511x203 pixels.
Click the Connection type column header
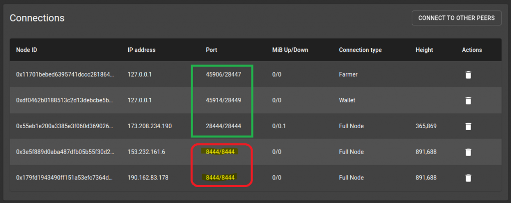[x=360, y=50]
